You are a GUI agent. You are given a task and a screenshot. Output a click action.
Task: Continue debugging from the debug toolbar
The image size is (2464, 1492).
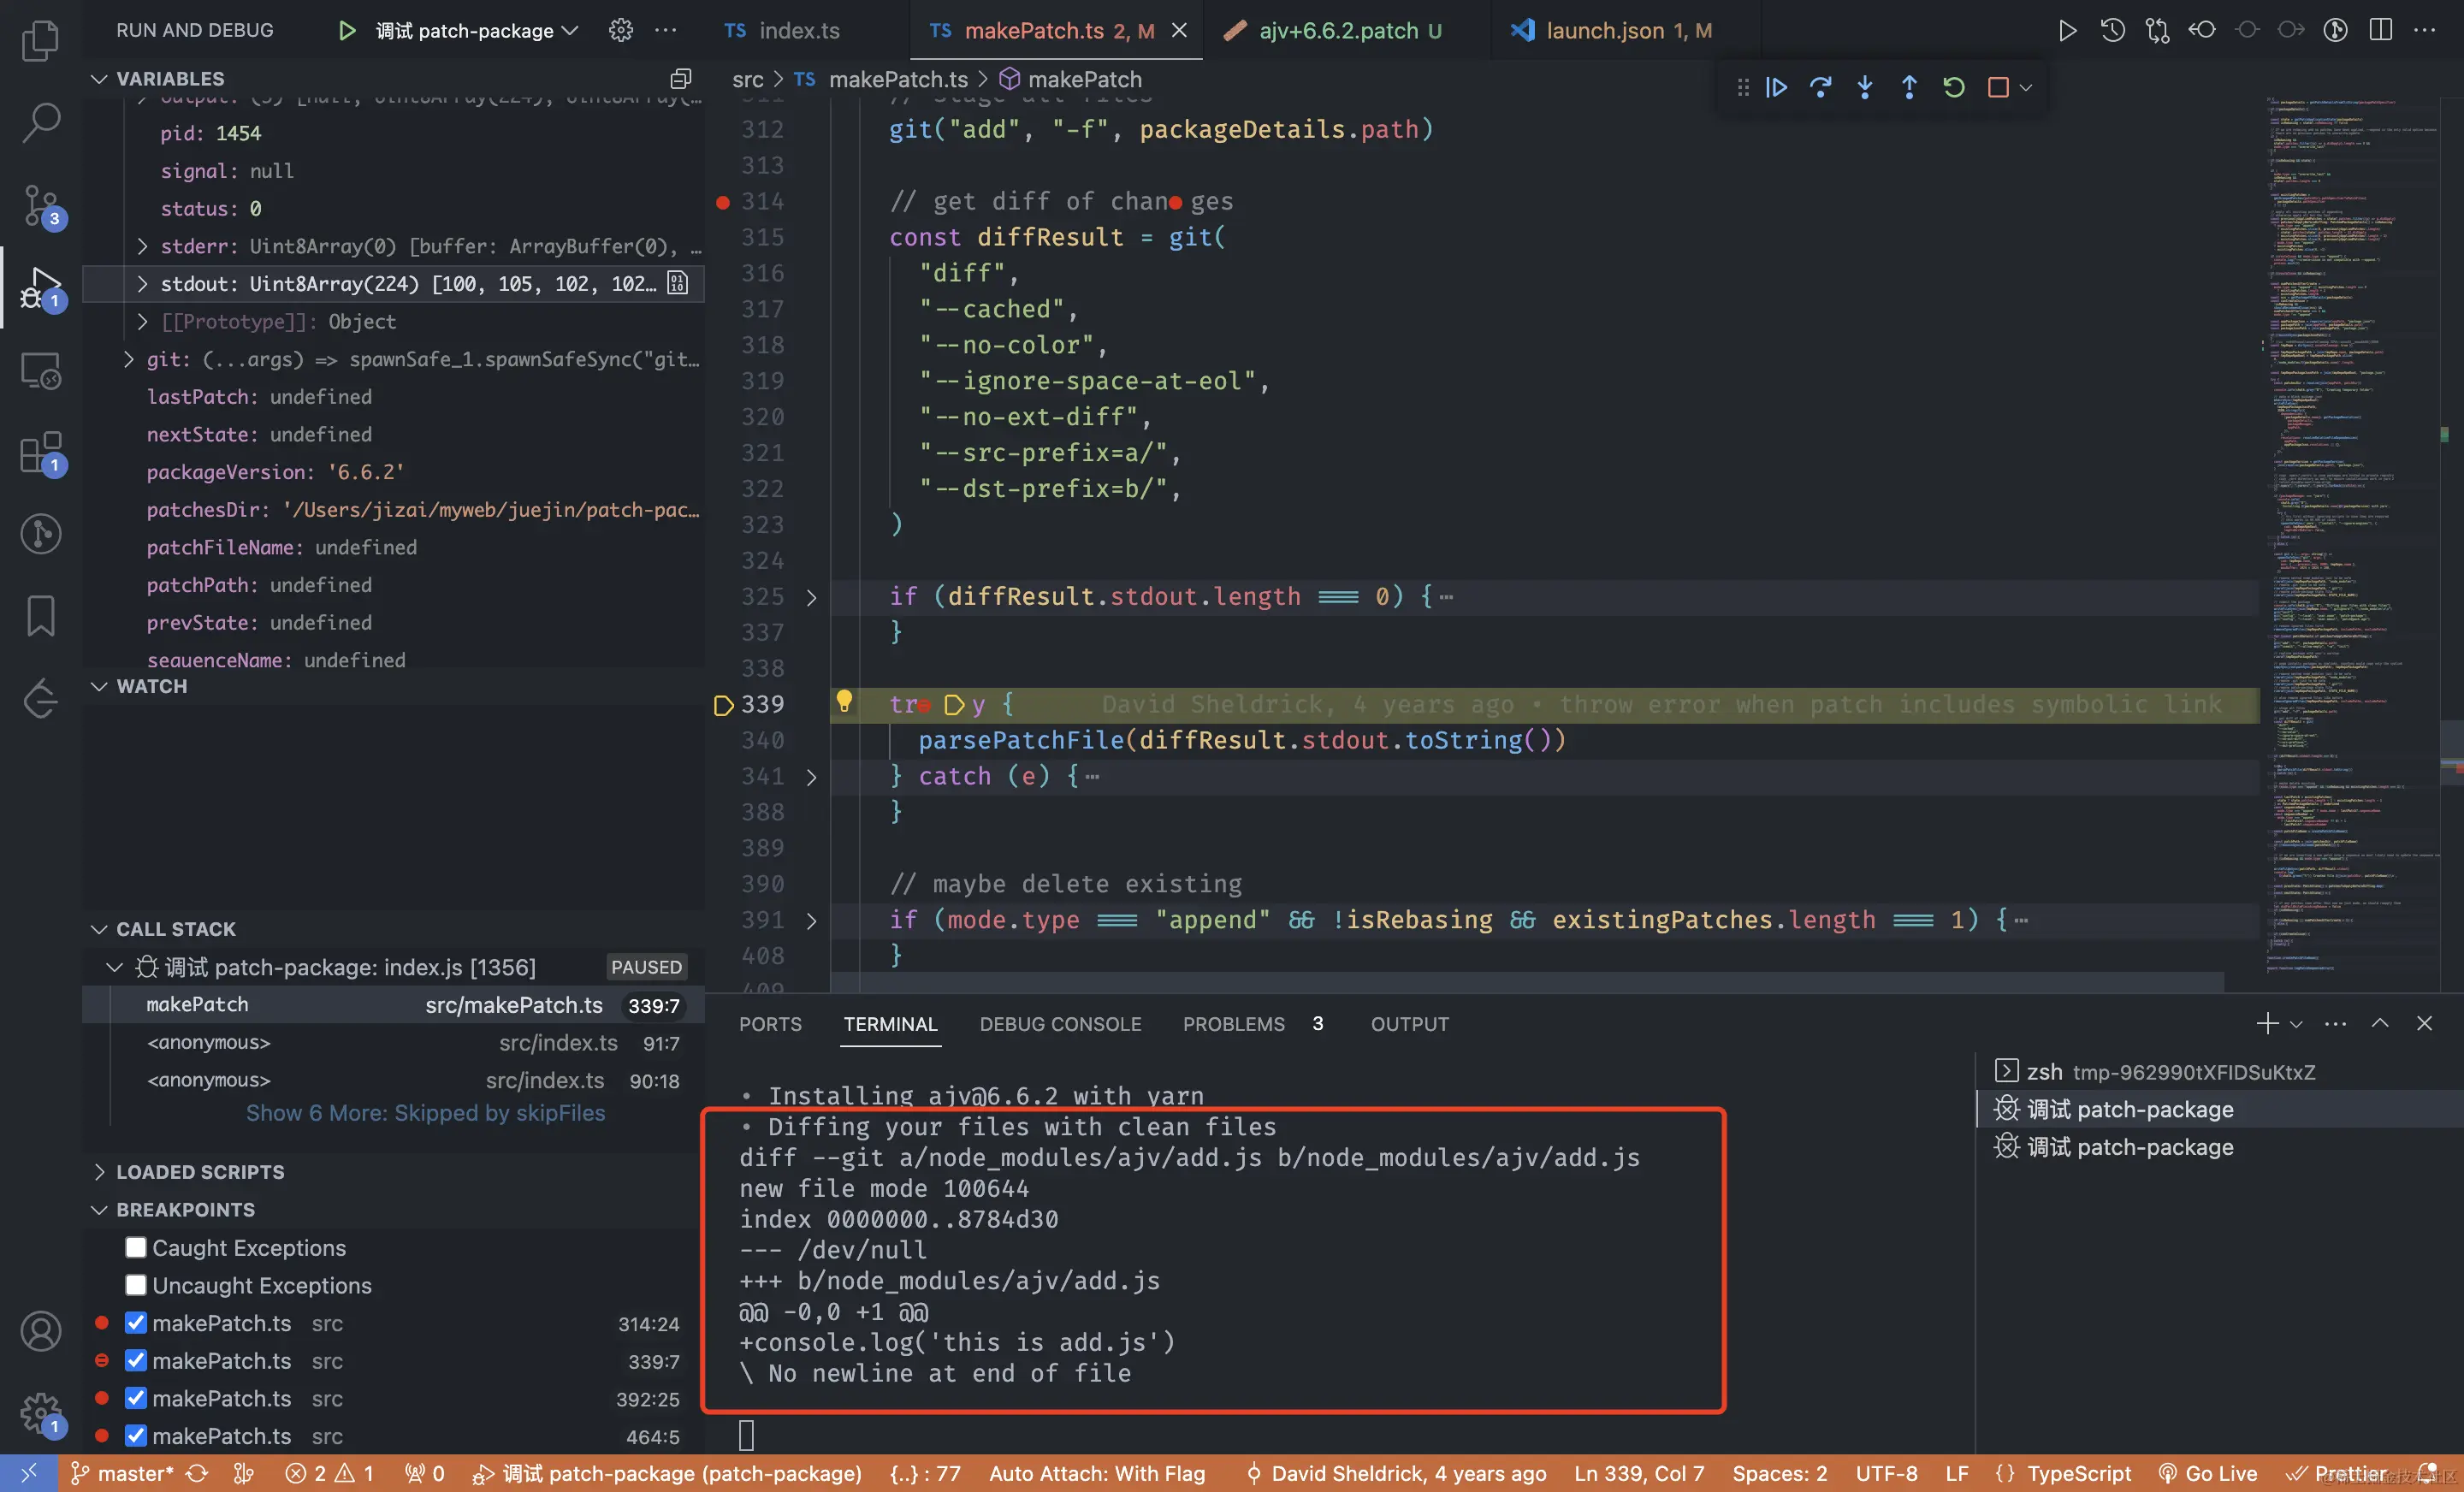coord(1776,87)
